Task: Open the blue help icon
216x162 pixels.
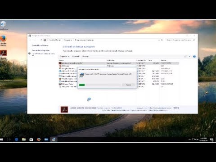Action: [194, 56]
